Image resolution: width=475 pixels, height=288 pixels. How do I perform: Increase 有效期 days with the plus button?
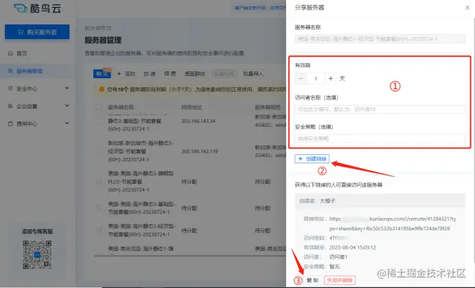tap(330, 79)
